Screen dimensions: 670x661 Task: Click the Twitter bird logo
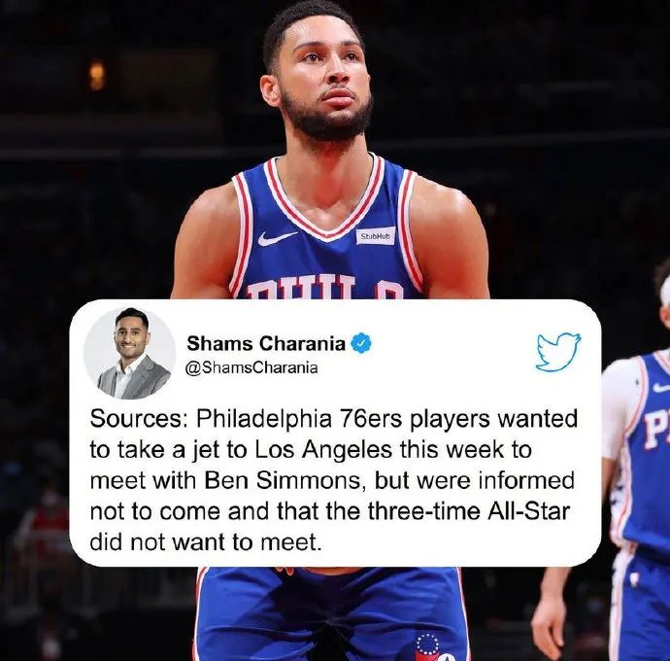[558, 351]
